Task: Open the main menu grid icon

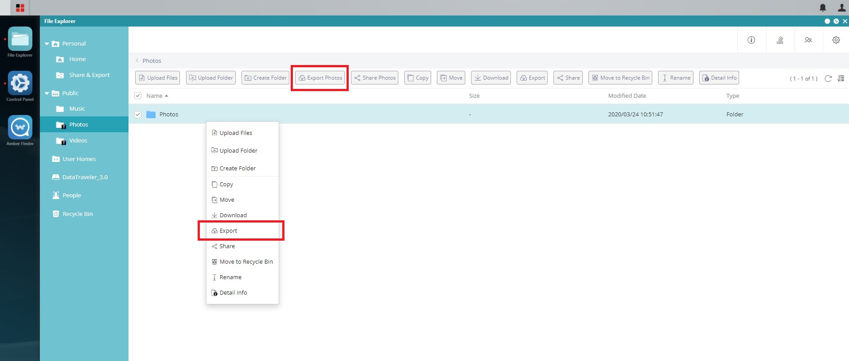Action: point(20,8)
